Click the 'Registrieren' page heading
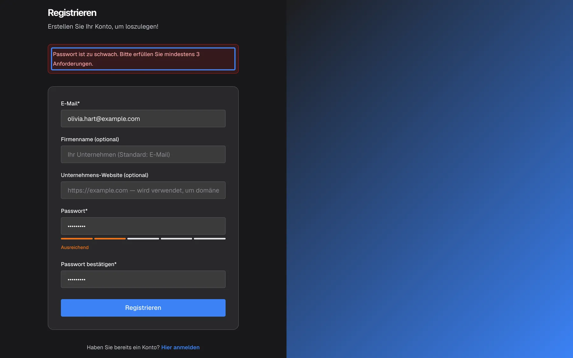The height and width of the screenshot is (358, 573). pos(72,13)
